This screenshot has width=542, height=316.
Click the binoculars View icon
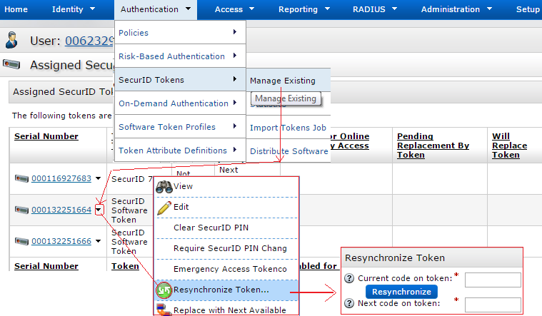coord(164,186)
